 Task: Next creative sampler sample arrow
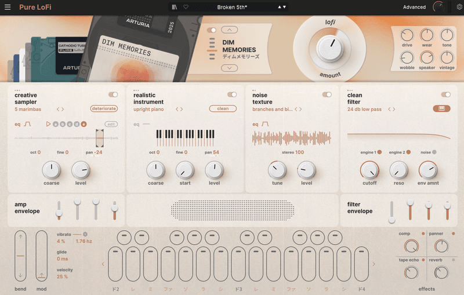[x=63, y=110]
